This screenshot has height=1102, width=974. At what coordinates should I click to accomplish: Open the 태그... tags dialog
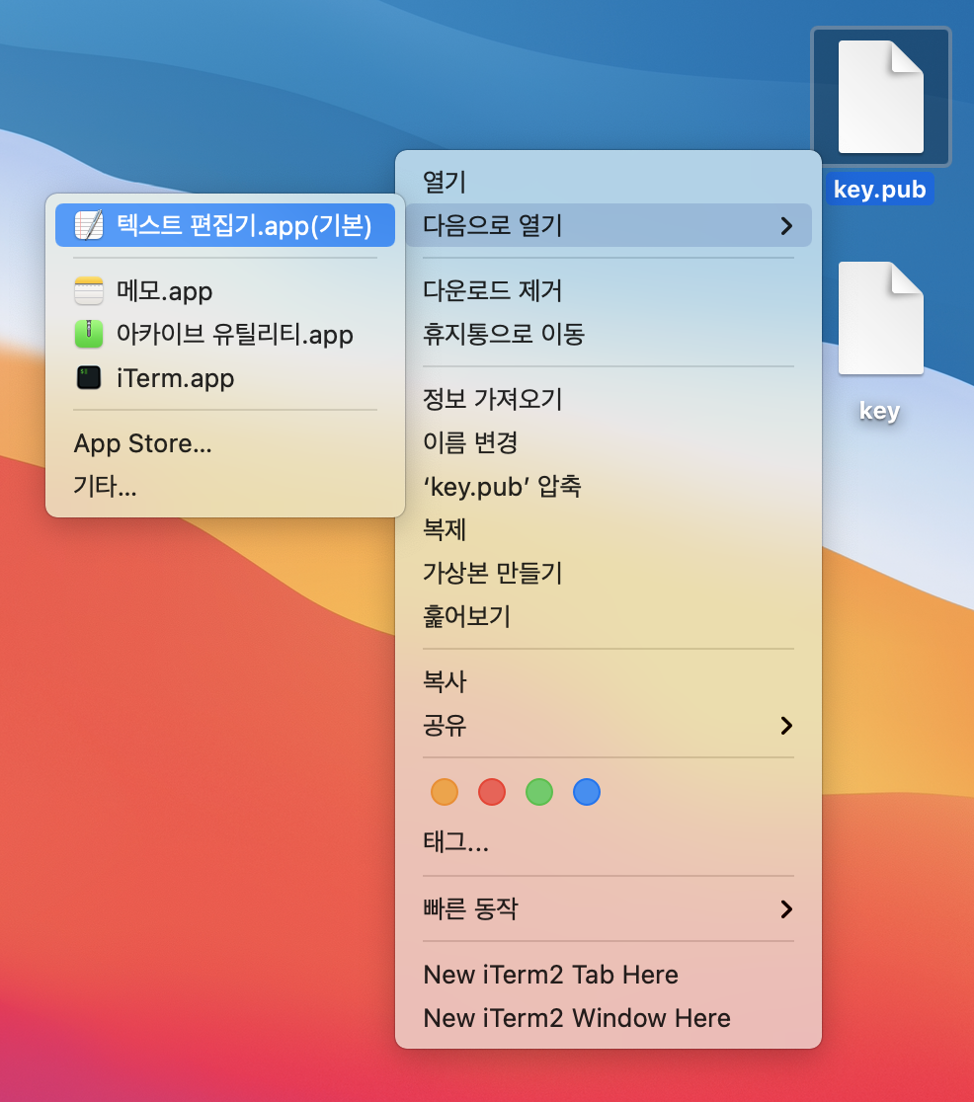(x=609, y=842)
